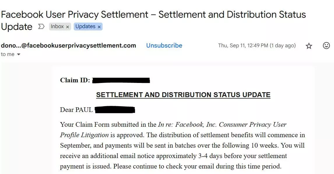Remove the Updates label using its x
The height and width of the screenshot is (174, 334).
(99, 27)
